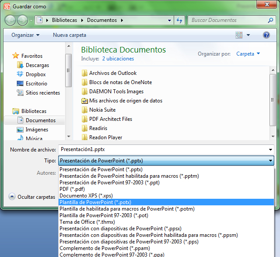Open the Nokia Suite folder
Screen dimensions: 280x257
pos(102,110)
